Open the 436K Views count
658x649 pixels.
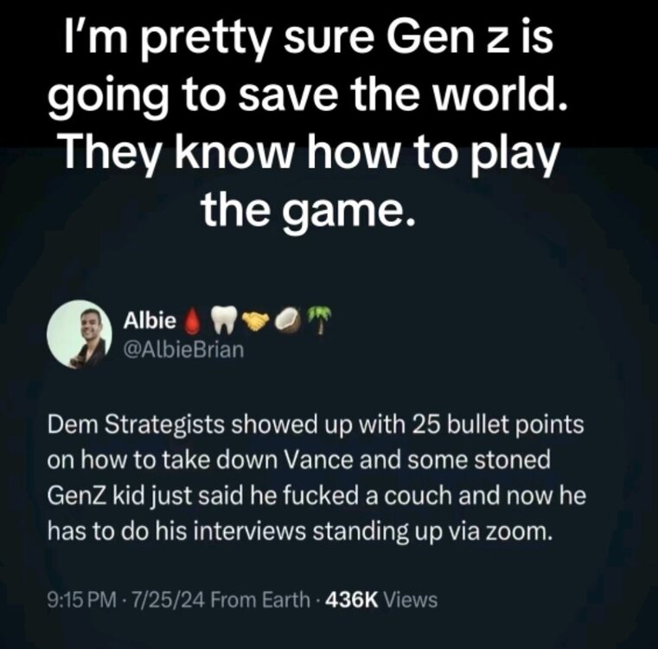pos(381,600)
